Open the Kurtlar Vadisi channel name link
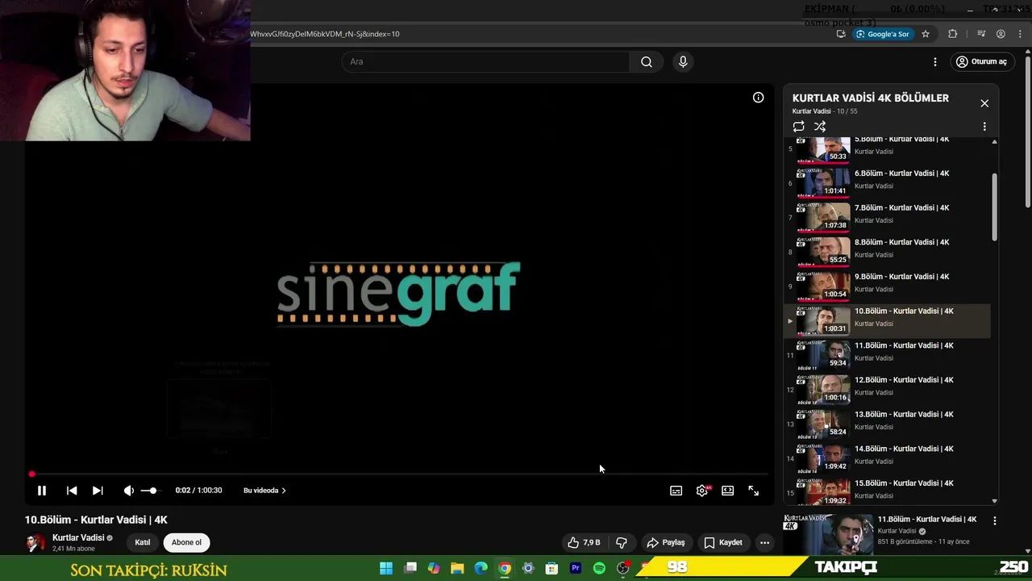The image size is (1032, 581). point(78,537)
